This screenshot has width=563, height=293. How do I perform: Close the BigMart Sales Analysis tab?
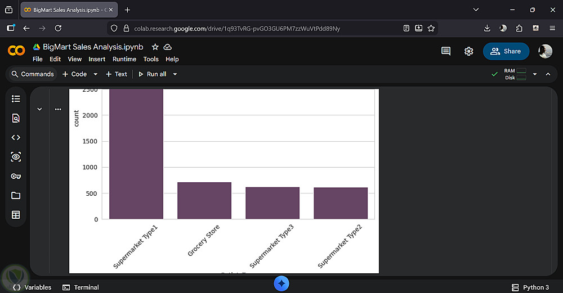point(111,10)
